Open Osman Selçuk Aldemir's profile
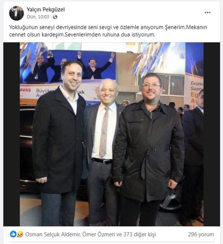Image resolution: width=223 pixels, height=244 pixels. click(x=53, y=234)
